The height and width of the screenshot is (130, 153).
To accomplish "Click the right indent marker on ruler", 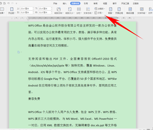I will (117, 19).
